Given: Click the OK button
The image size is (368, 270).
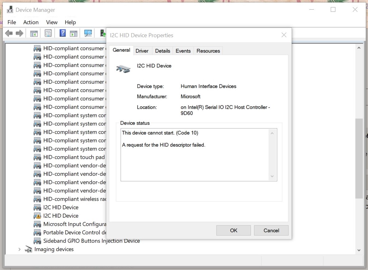Looking at the screenshot, I should point(233,230).
